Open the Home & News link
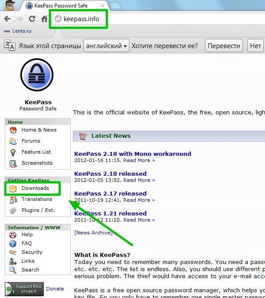 39,130
